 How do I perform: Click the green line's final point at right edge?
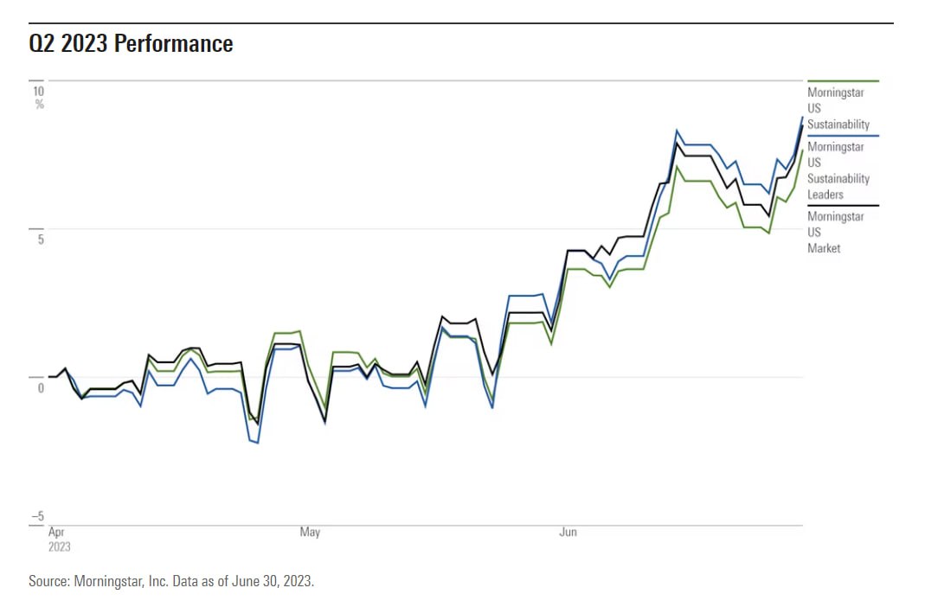tap(802, 150)
